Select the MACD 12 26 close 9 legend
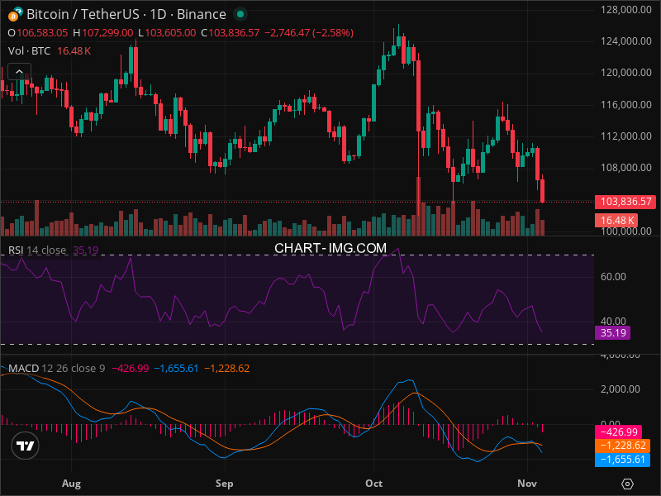This screenshot has height=496, width=661. point(56,368)
